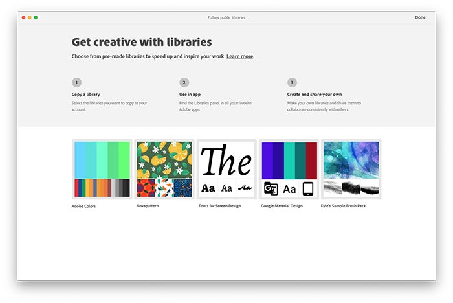Image resolution: width=453 pixels, height=303 pixels.
Task: Click the bold Aa font sample in Fonts card
Action: point(208,188)
